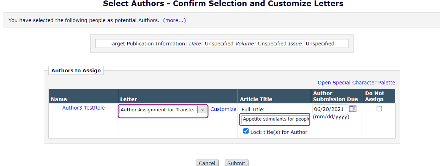
Task: Click the Customize letter link
Action: 223,109
